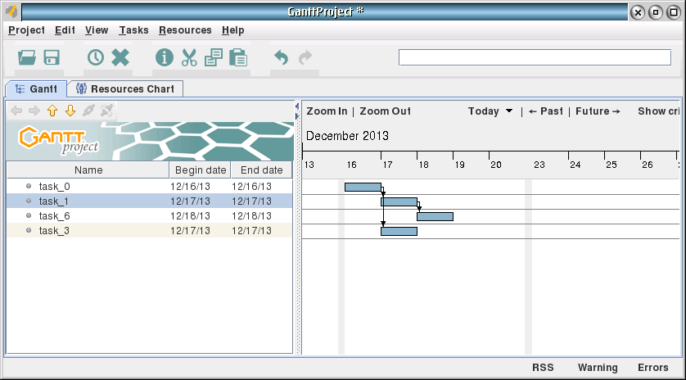
Task: Move task down with yellow down arrow
Action: point(70,111)
